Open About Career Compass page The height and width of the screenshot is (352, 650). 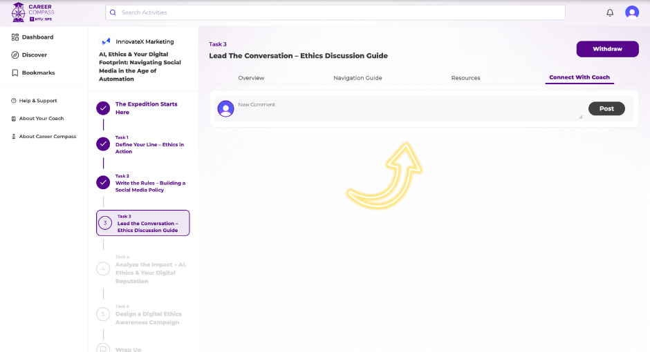[x=47, y=137]
